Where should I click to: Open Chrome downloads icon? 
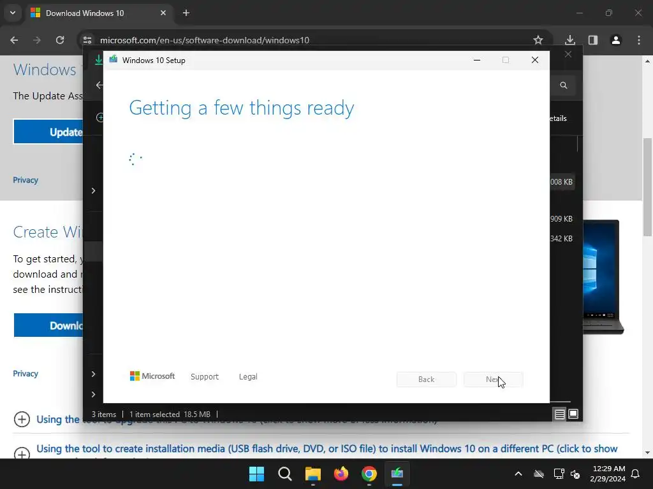click(569, 40)
